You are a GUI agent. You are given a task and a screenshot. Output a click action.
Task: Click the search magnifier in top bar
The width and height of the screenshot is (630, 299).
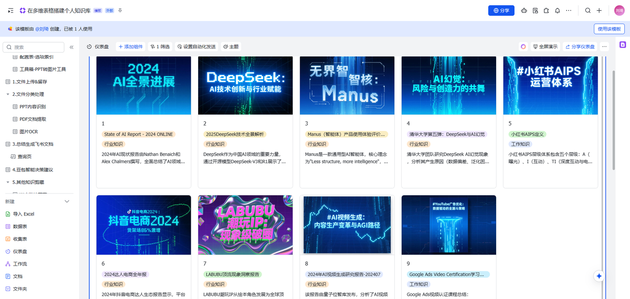[588, 11]
